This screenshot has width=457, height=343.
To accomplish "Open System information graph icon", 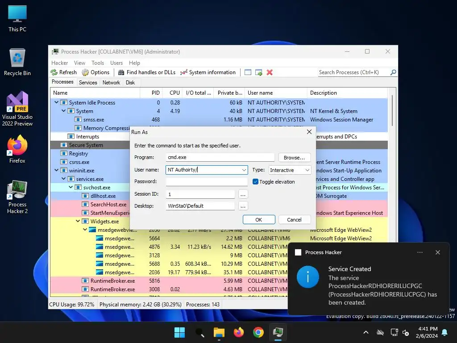I will point(183,72).
